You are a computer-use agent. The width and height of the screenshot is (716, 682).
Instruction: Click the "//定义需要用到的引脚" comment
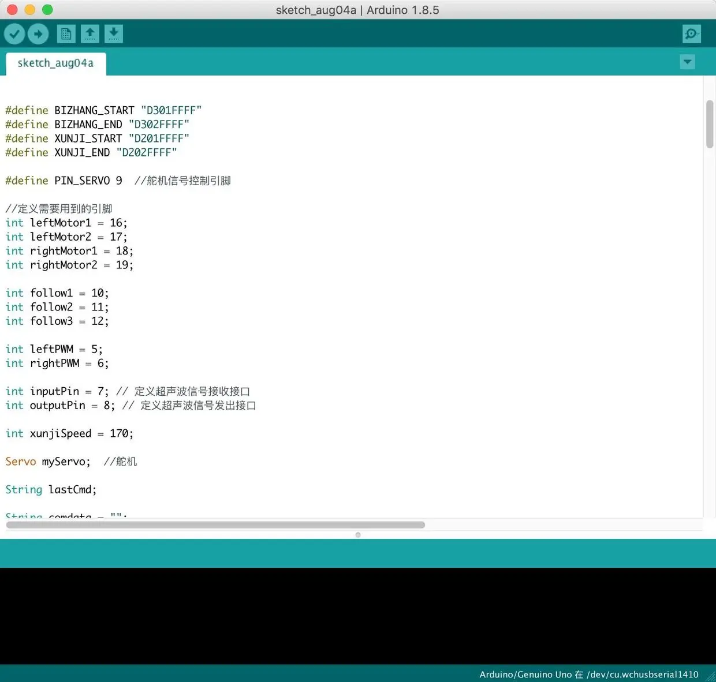[x=59, y=209]
